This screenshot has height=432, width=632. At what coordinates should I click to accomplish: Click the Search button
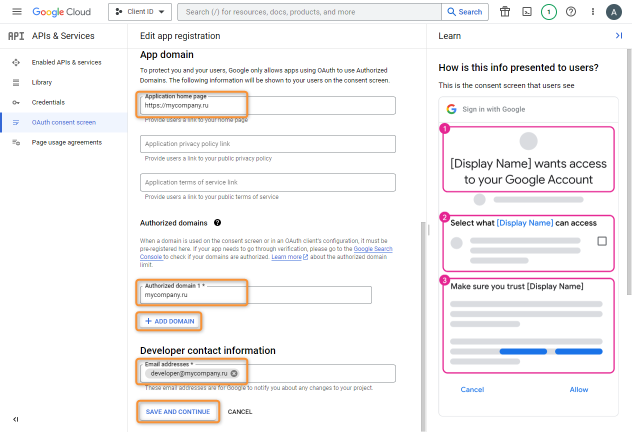click(x=465, y=12)
